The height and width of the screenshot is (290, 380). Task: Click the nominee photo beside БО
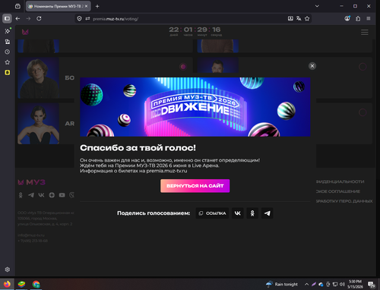pos(38,78)
